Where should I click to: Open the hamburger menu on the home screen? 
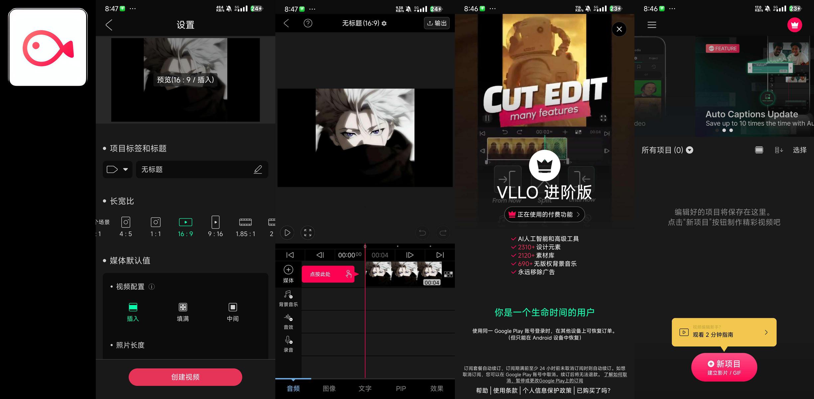tap(652, 25)
